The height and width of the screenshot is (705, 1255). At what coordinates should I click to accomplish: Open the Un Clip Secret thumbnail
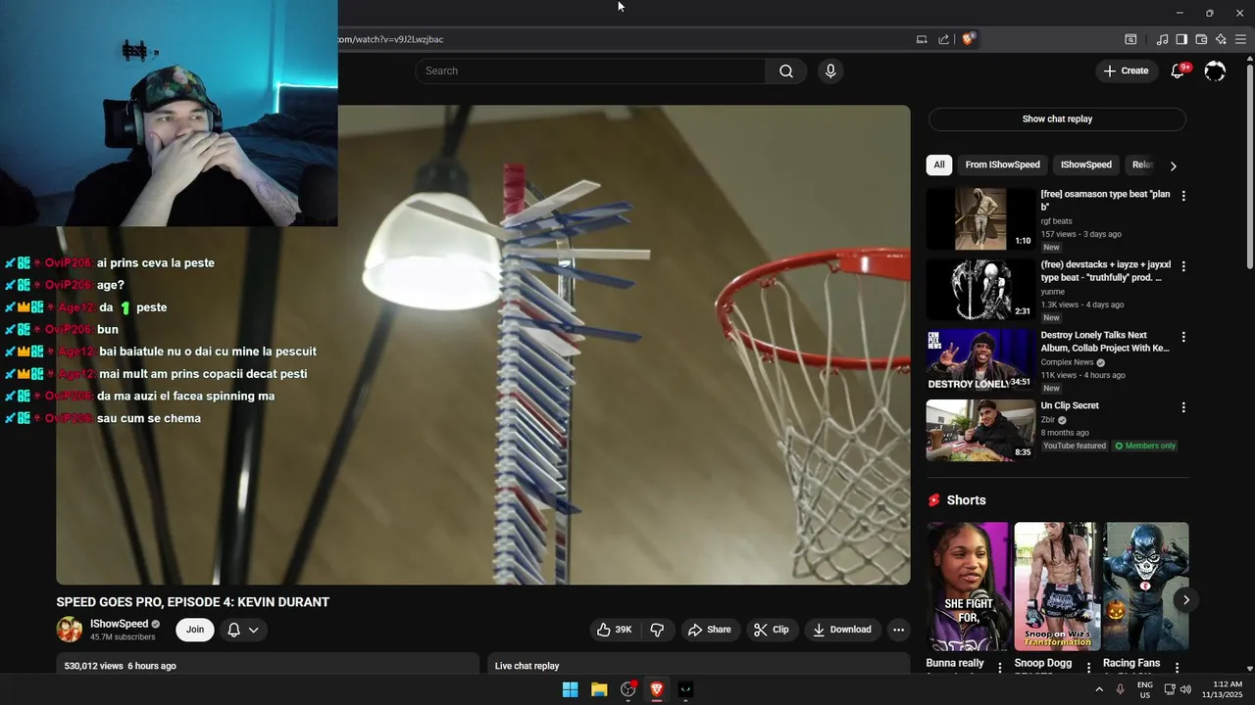(x=980, y=431)
